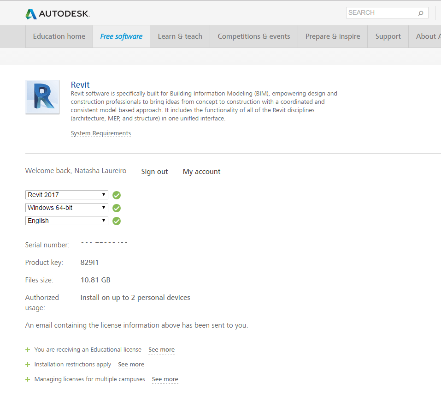Click into the Search input field
Image resolution: width=441 pixels, height=401 pixels.
(382, 12)
